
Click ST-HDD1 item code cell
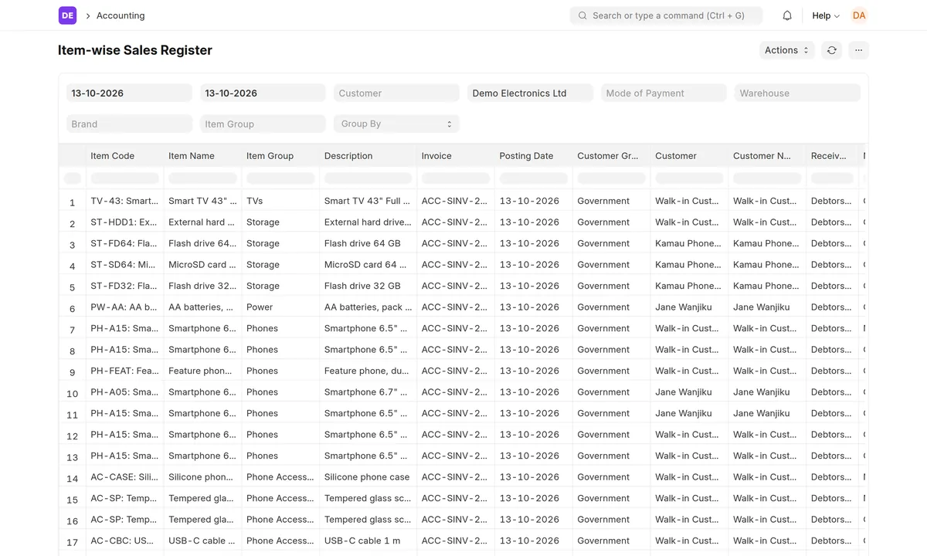pyautogui.click(x=124, y=222)
